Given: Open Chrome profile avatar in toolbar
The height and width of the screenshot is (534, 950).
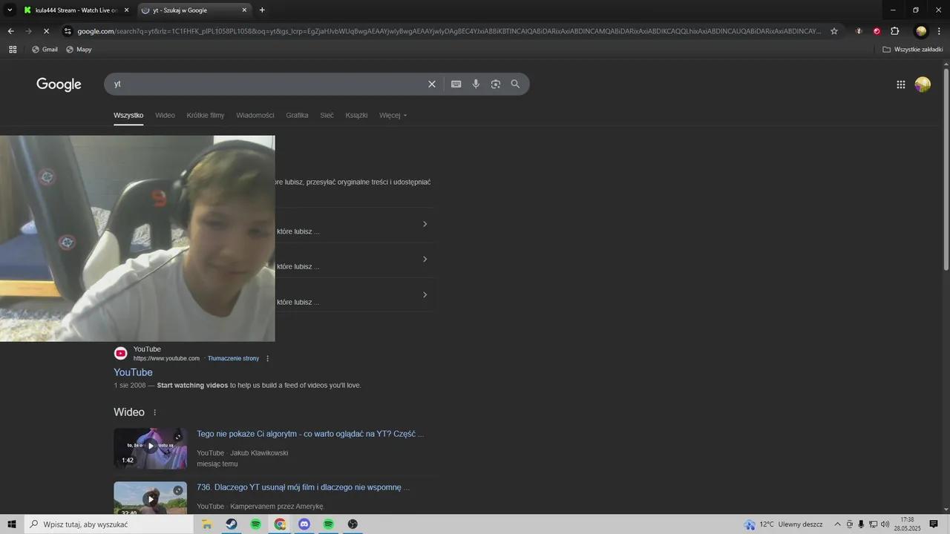Looking at the screenshot, I should pyautogui.click(x=921, y=31).
